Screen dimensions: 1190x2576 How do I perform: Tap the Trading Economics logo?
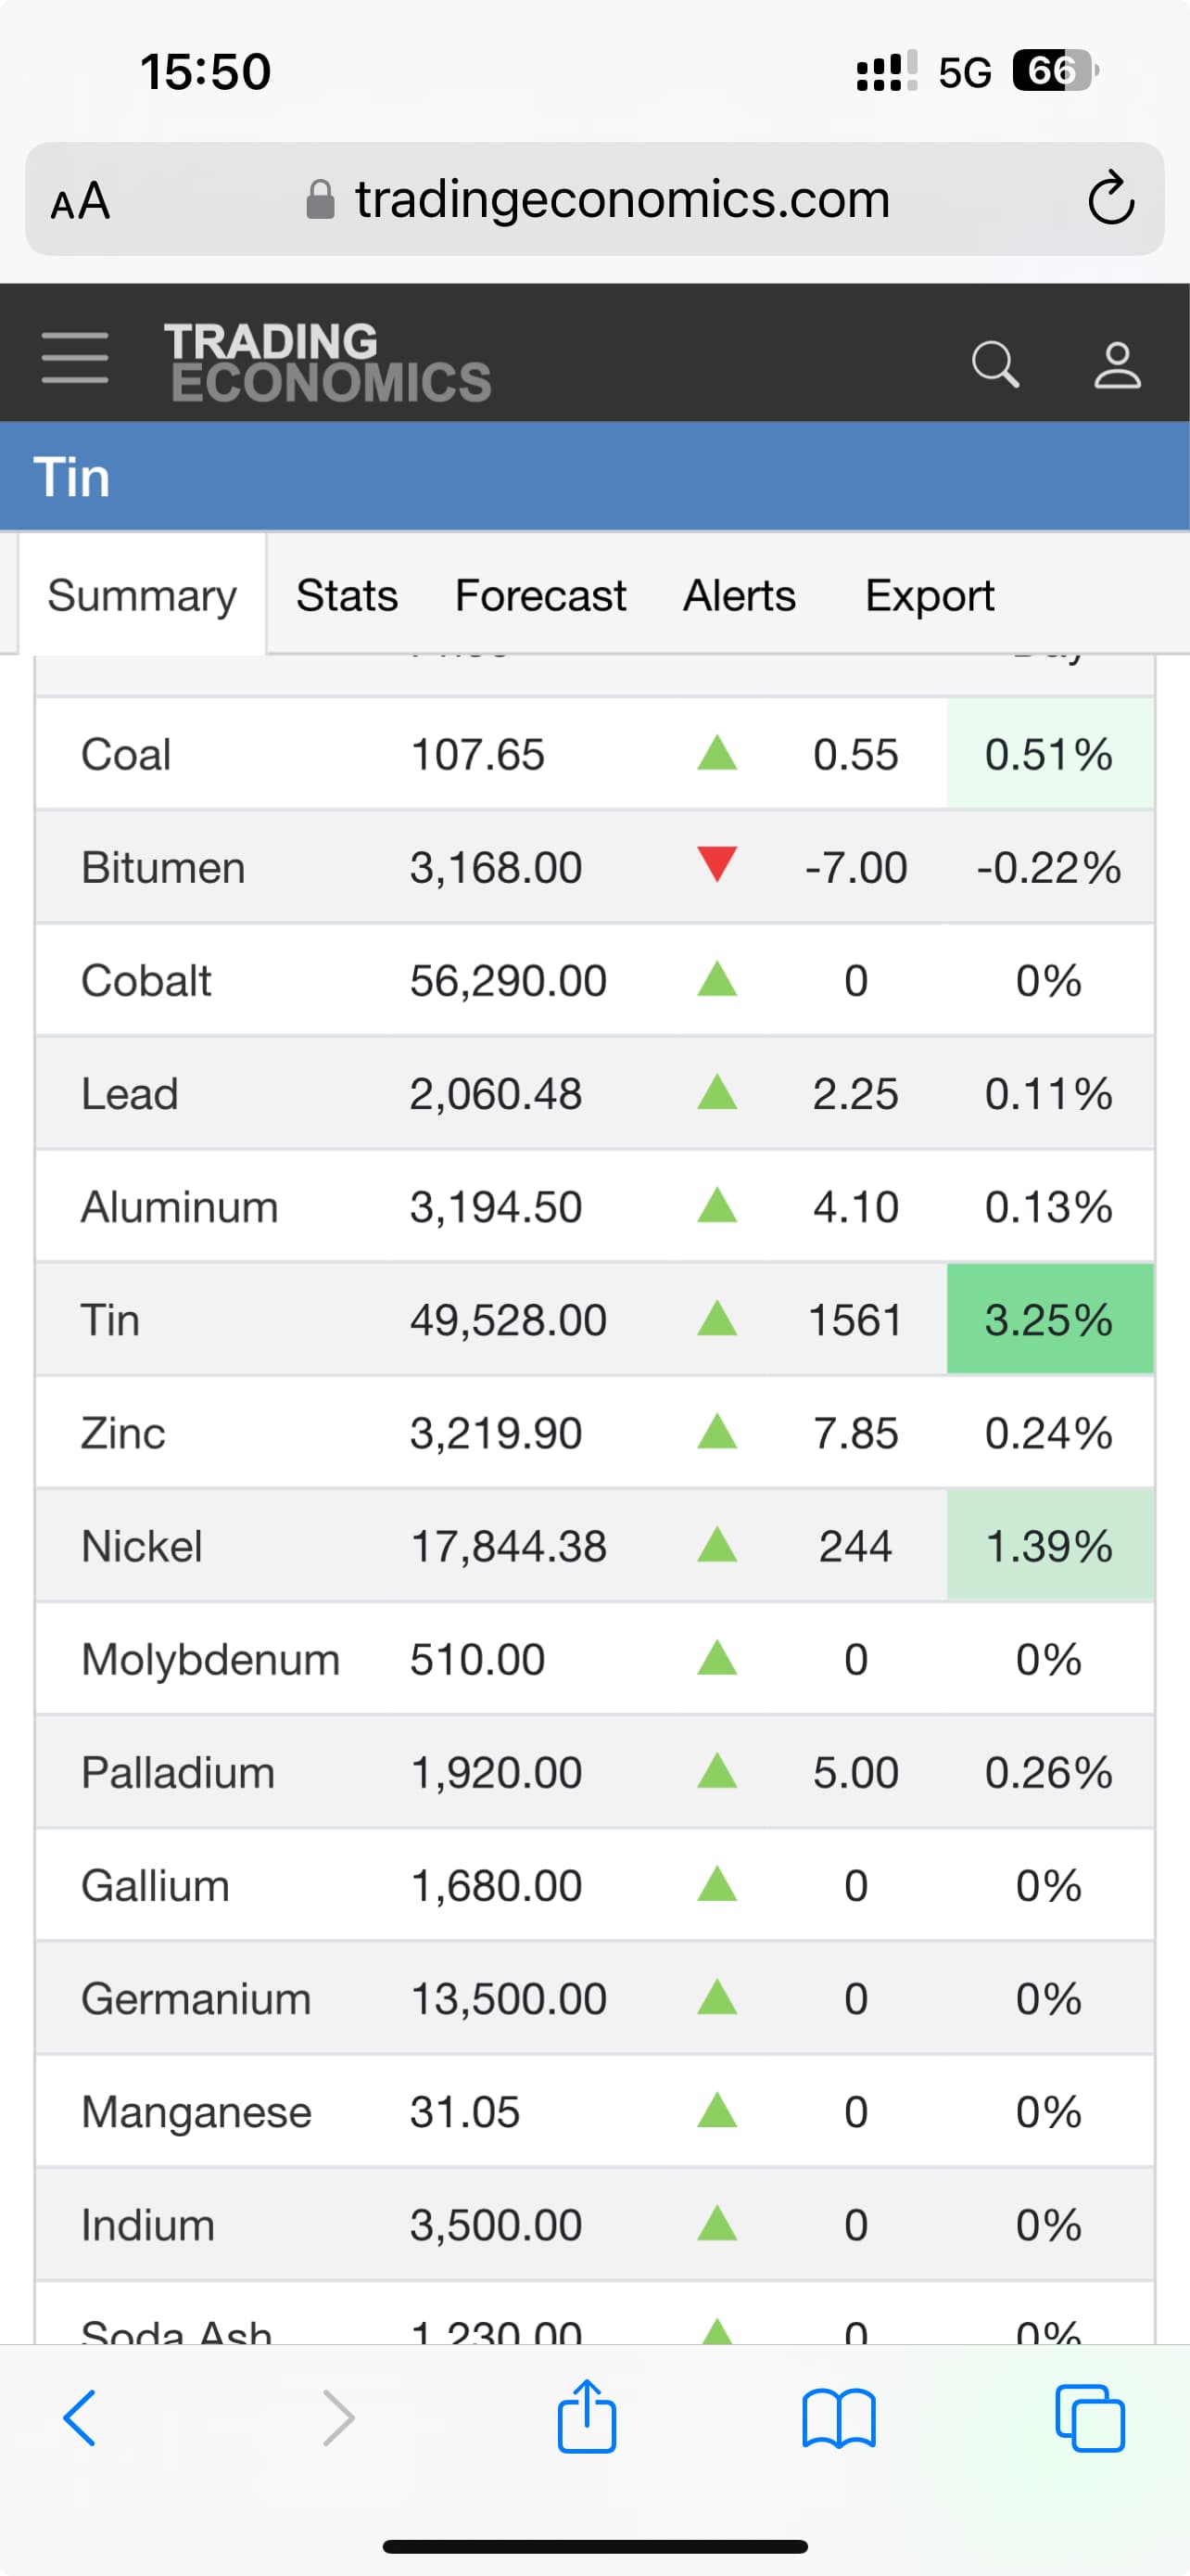tap(328, 362)
